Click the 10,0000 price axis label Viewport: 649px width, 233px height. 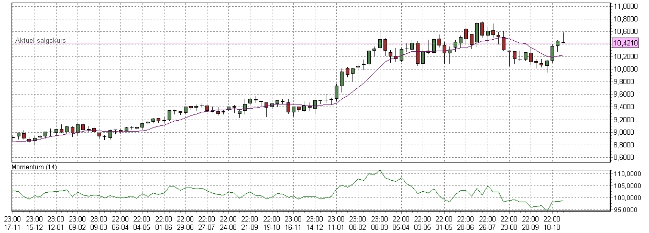(626, 69)
